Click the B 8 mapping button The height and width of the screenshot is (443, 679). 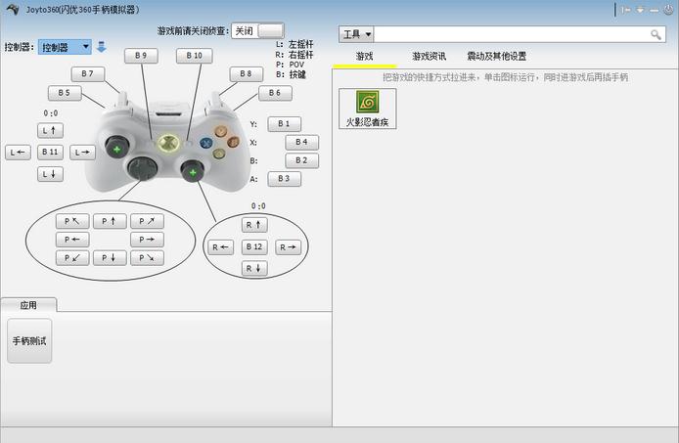[246, 73]
